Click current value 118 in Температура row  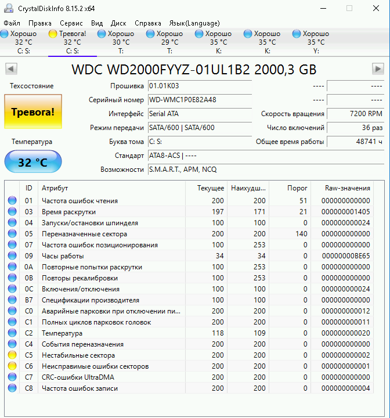[218, 333]
